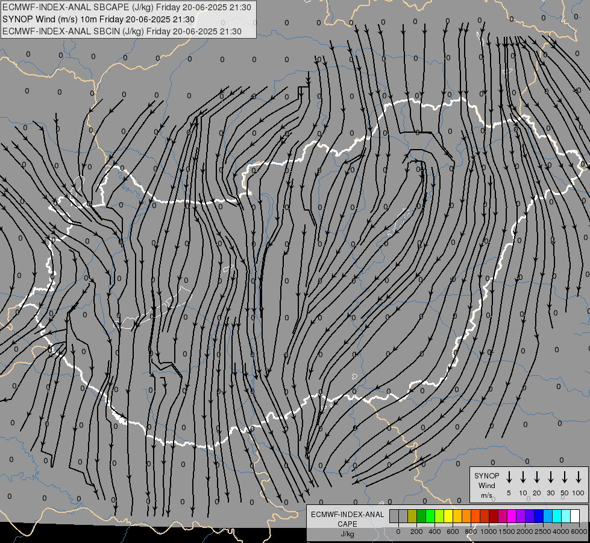This screenshot has width=590, height=543.
Task: Click the '600' CAPE scale value
Action: tap(453, 532)
